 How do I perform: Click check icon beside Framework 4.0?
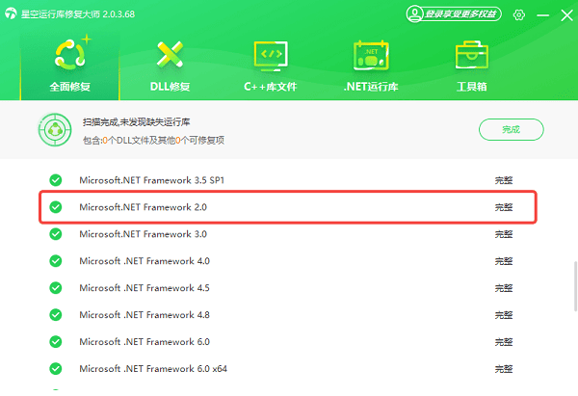[56, 261]
